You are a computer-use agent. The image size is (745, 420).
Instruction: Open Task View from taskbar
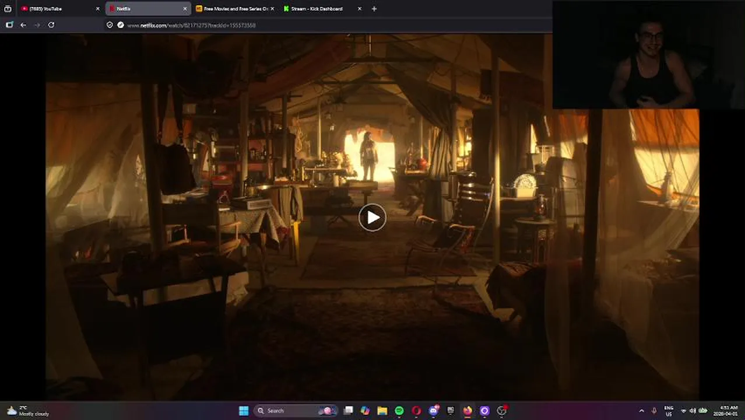pos(348,411)
